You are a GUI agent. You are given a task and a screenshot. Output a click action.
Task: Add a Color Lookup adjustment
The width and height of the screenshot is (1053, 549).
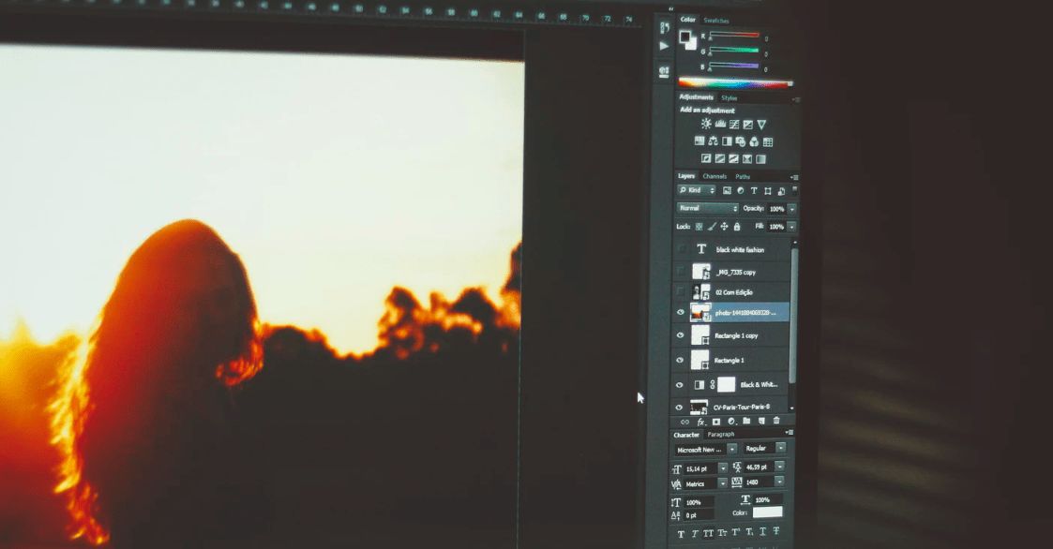coord(768,142)
